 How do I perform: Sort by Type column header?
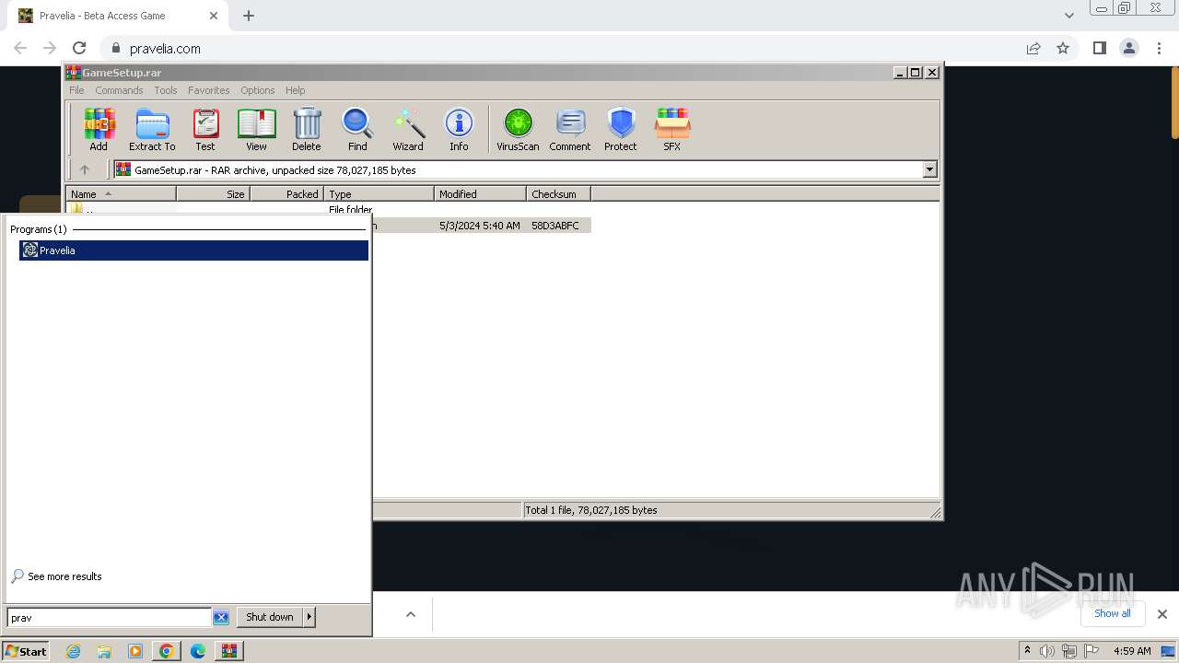379,194
